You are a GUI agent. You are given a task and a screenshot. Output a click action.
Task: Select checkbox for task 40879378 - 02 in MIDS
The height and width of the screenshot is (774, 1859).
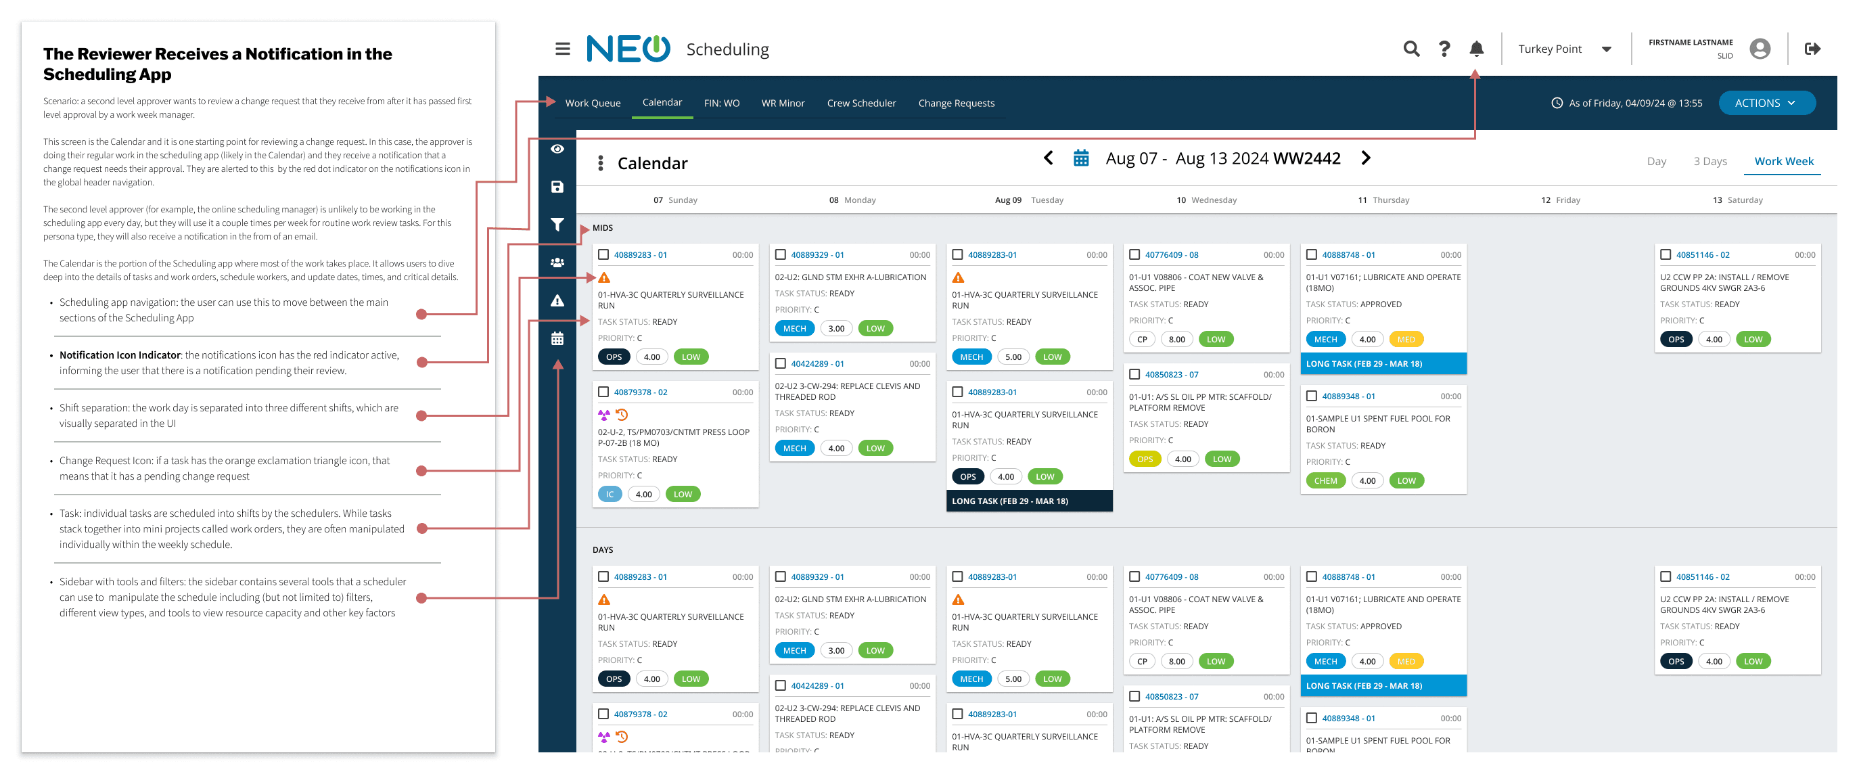point(603,392)
